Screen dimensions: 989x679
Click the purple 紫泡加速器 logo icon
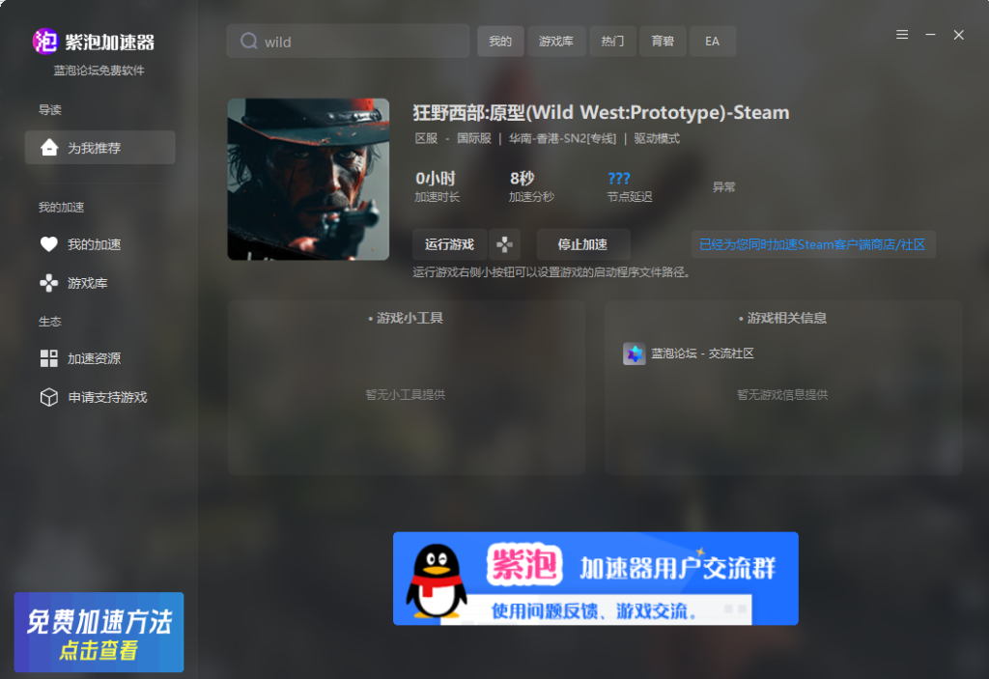coord(45,42)
